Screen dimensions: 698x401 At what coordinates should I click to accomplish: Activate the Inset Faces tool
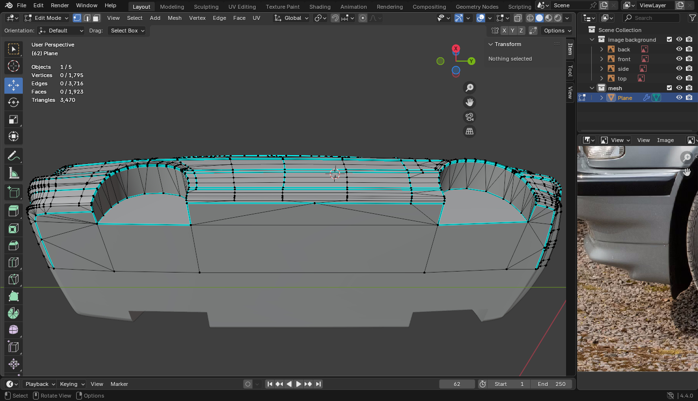[x=14, y=228]
